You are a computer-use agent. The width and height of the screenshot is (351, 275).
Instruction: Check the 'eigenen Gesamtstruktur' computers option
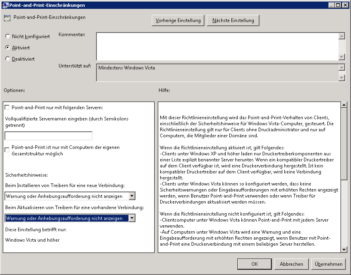click(7, 150)
